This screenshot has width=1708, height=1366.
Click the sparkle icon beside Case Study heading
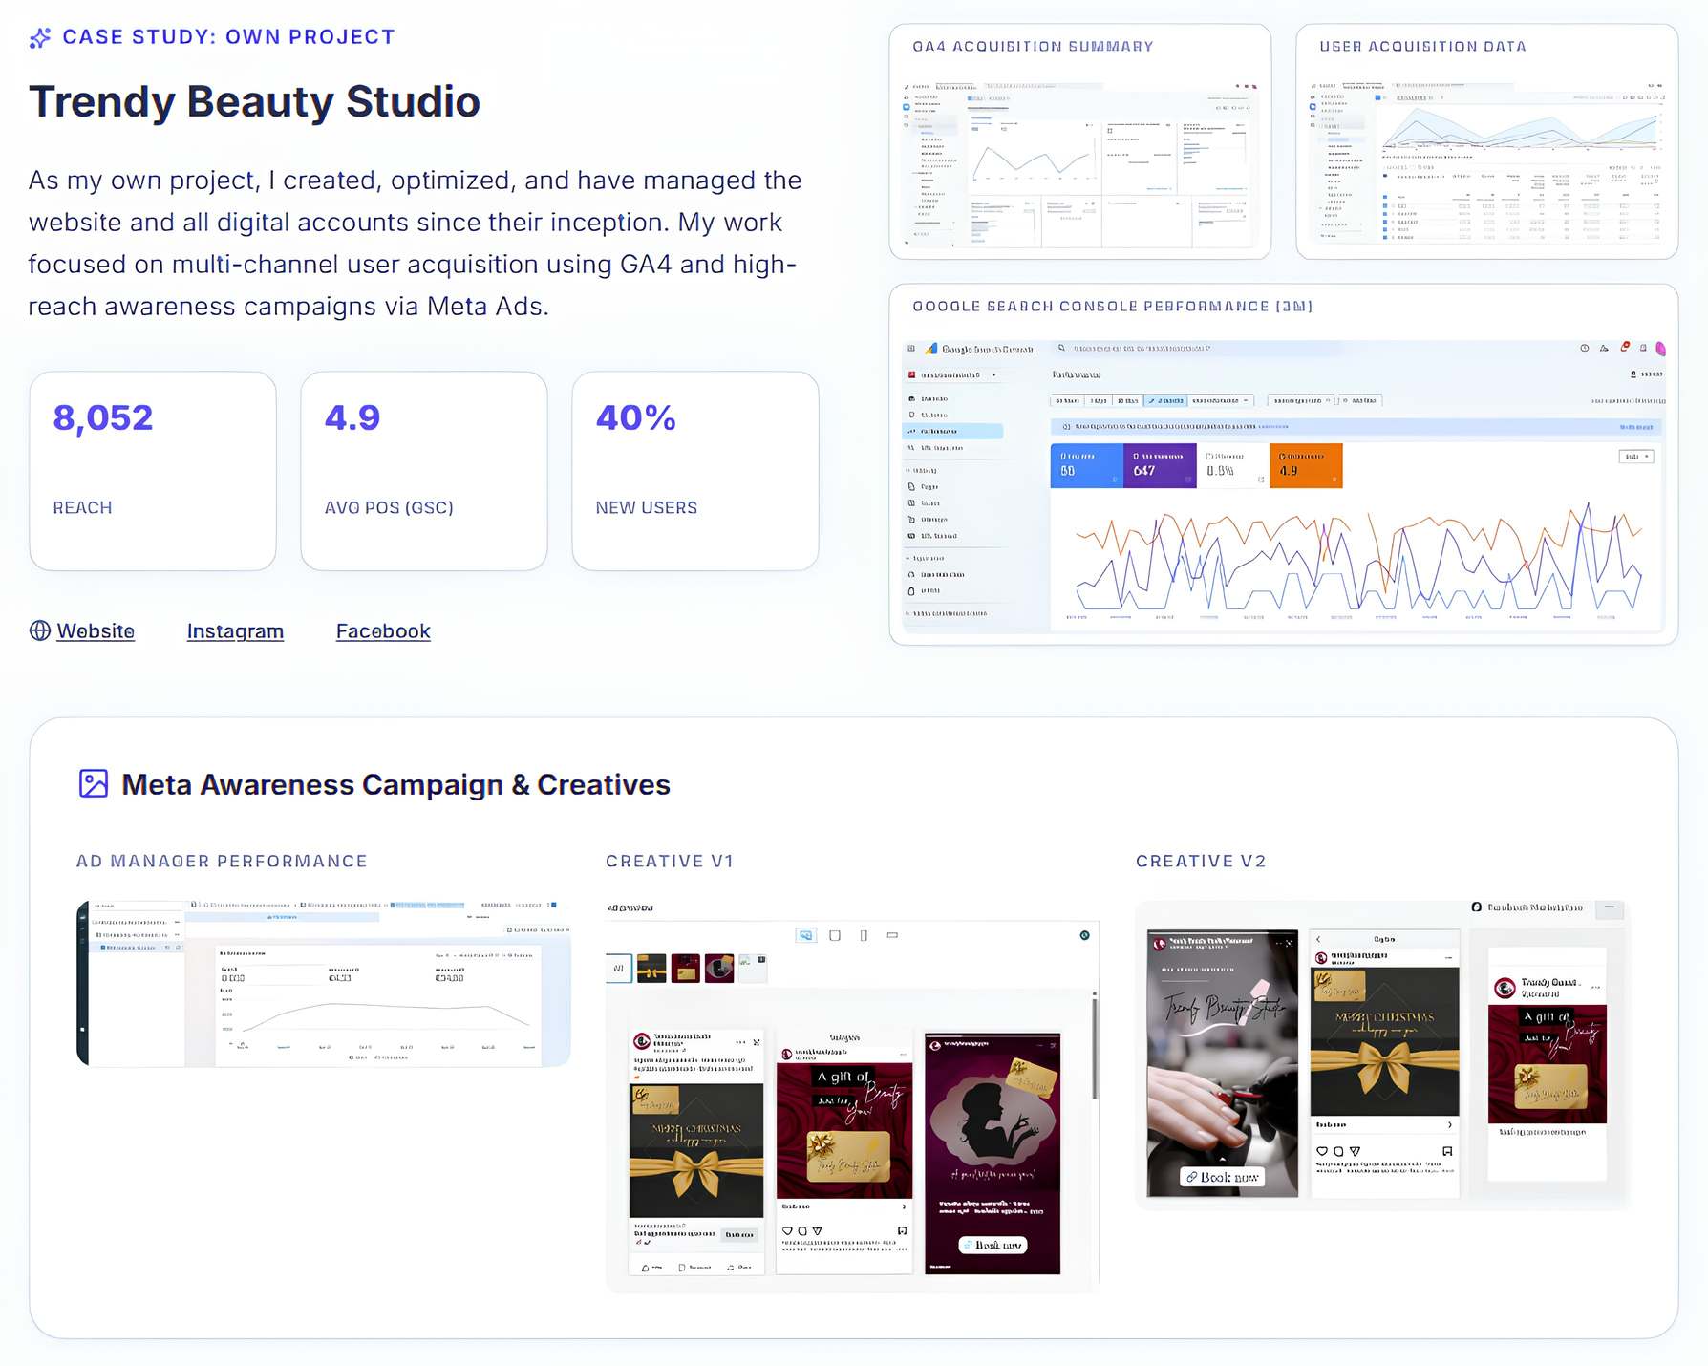pyautogui.click(x=40, y=37)
